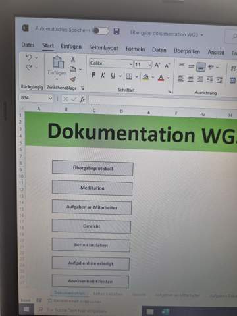
Task: Click the cut scissors icon
Action: click(x=73, y=59)
